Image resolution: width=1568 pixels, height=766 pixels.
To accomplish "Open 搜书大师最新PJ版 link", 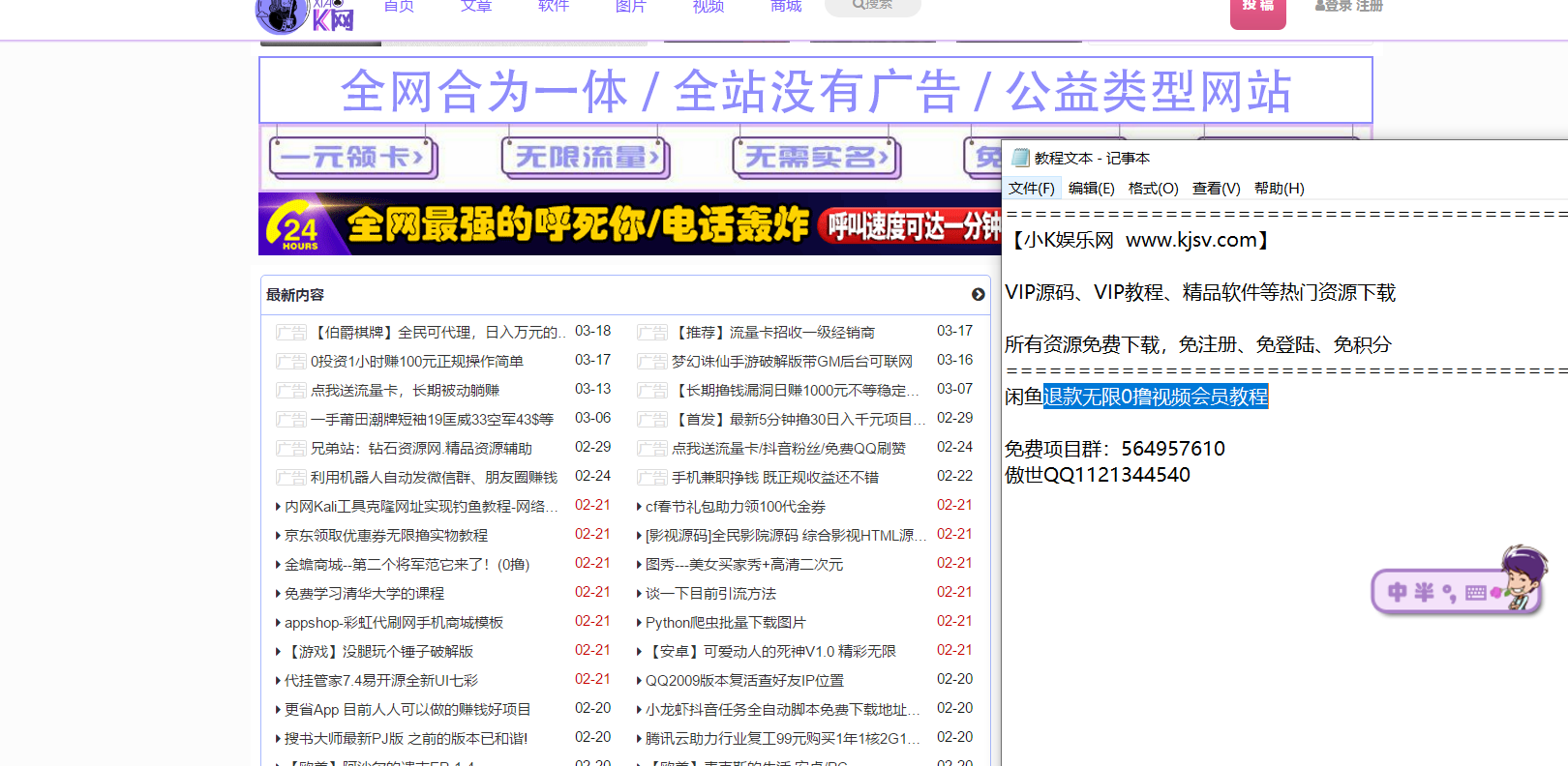I will (406, 739).
